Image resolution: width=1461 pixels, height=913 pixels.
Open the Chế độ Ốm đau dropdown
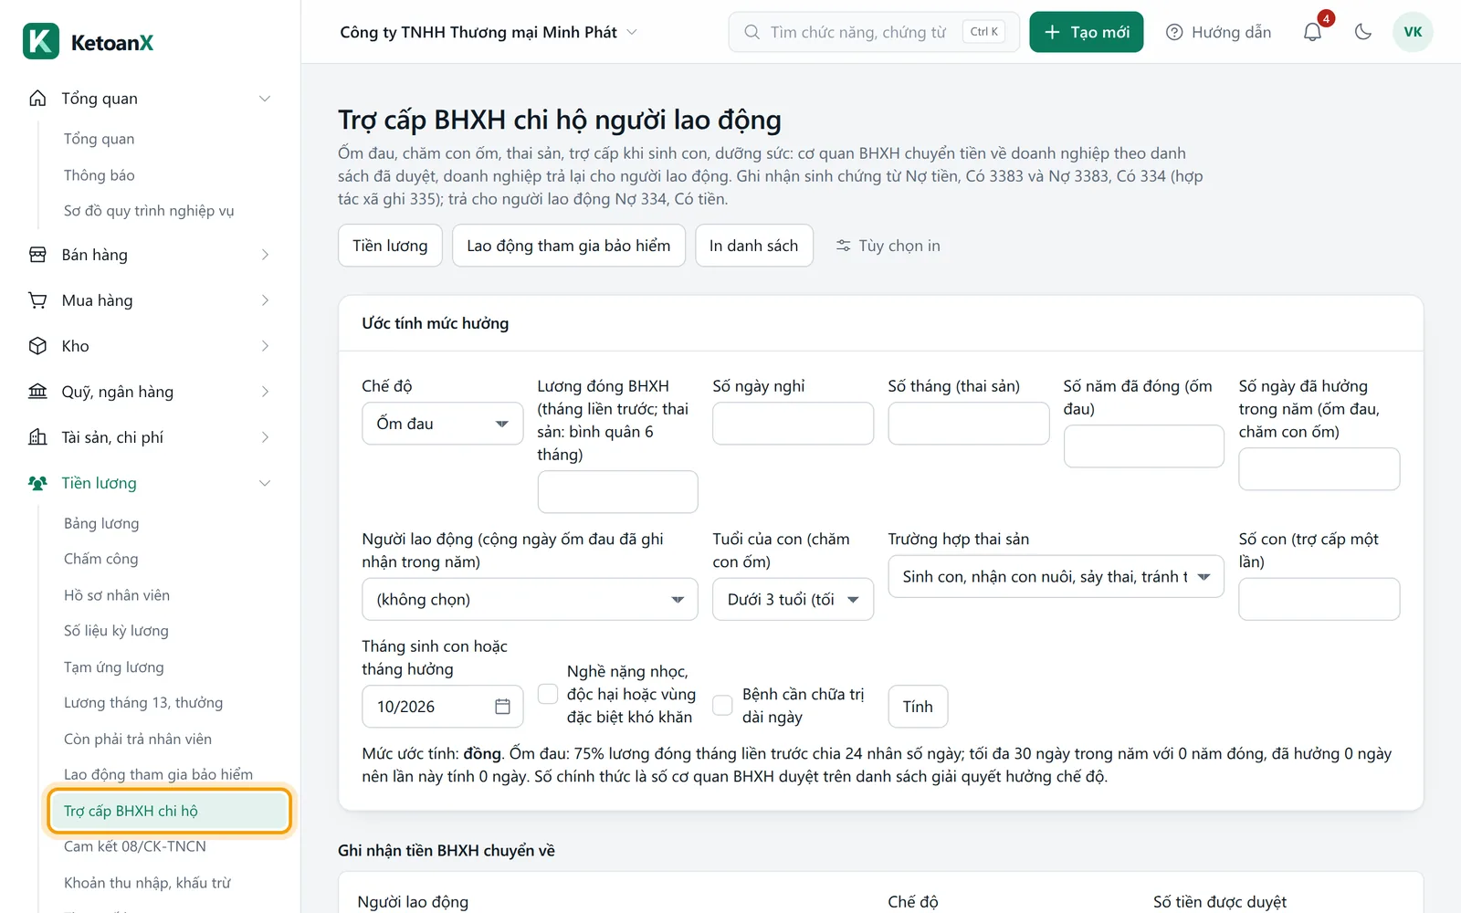(443, 424)
